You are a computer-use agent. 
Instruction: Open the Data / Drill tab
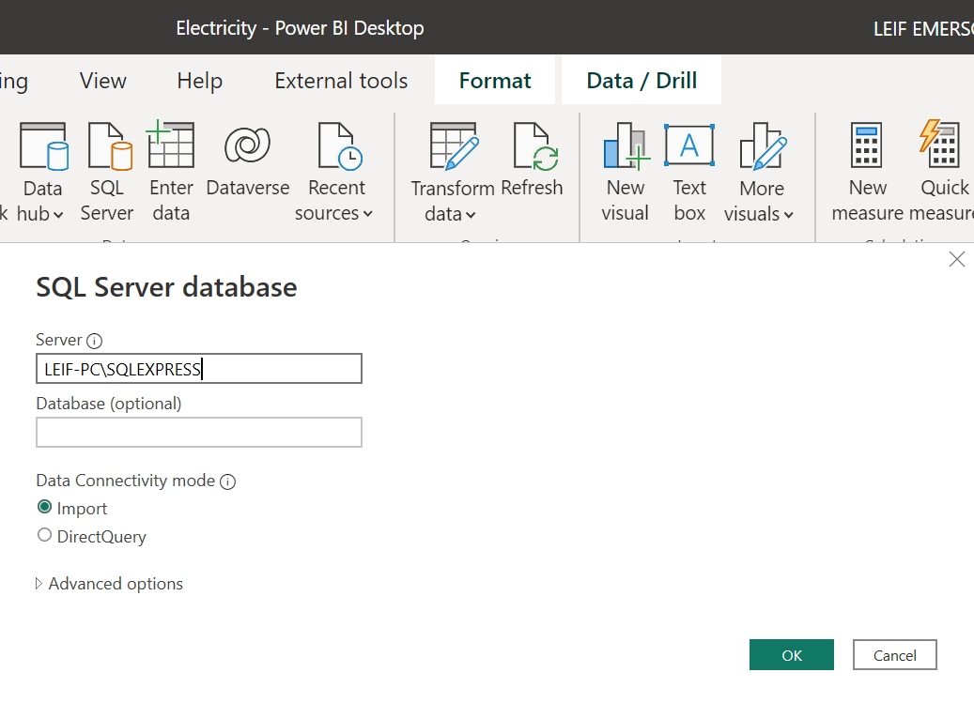click(x=642, y=81)
